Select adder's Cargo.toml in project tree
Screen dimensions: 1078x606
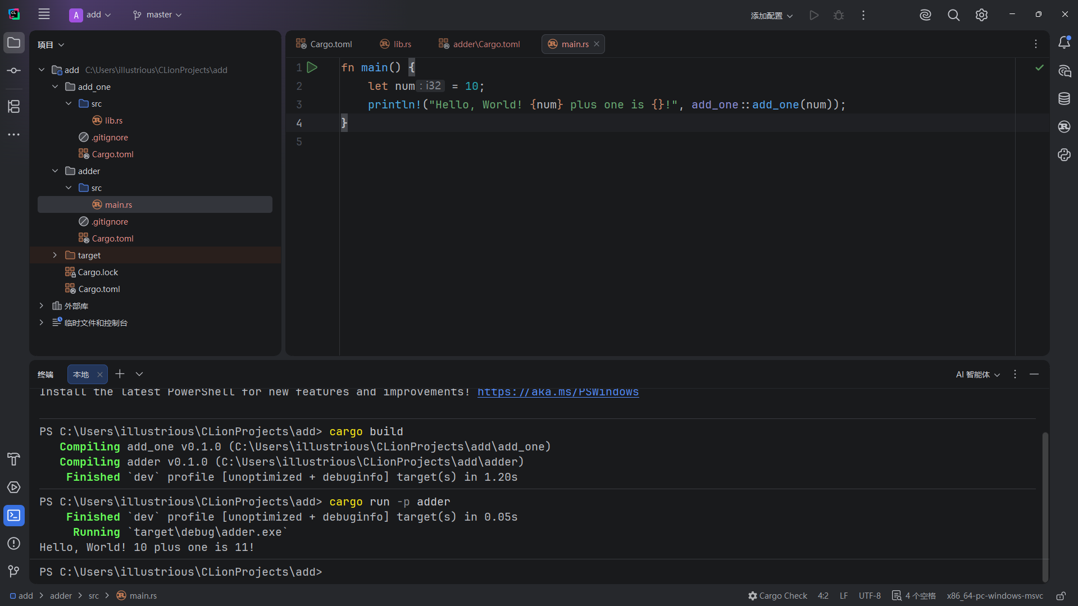click(x=113, y=238)
